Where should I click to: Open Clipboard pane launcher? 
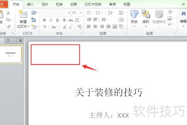pos(12,33)
